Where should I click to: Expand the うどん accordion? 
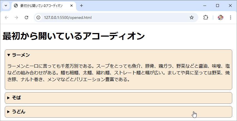point(18,112)
